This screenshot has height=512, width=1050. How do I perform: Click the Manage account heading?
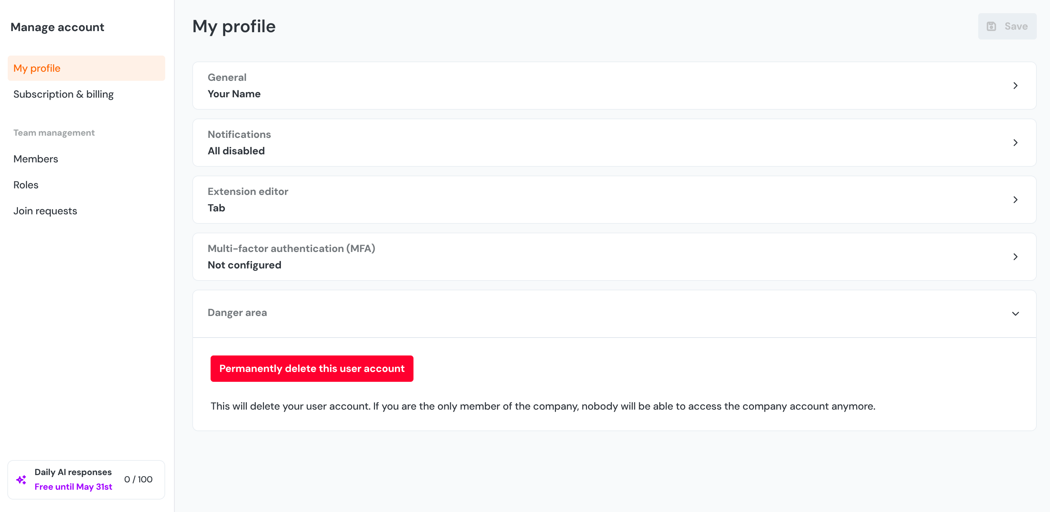(x=57, y=27)
